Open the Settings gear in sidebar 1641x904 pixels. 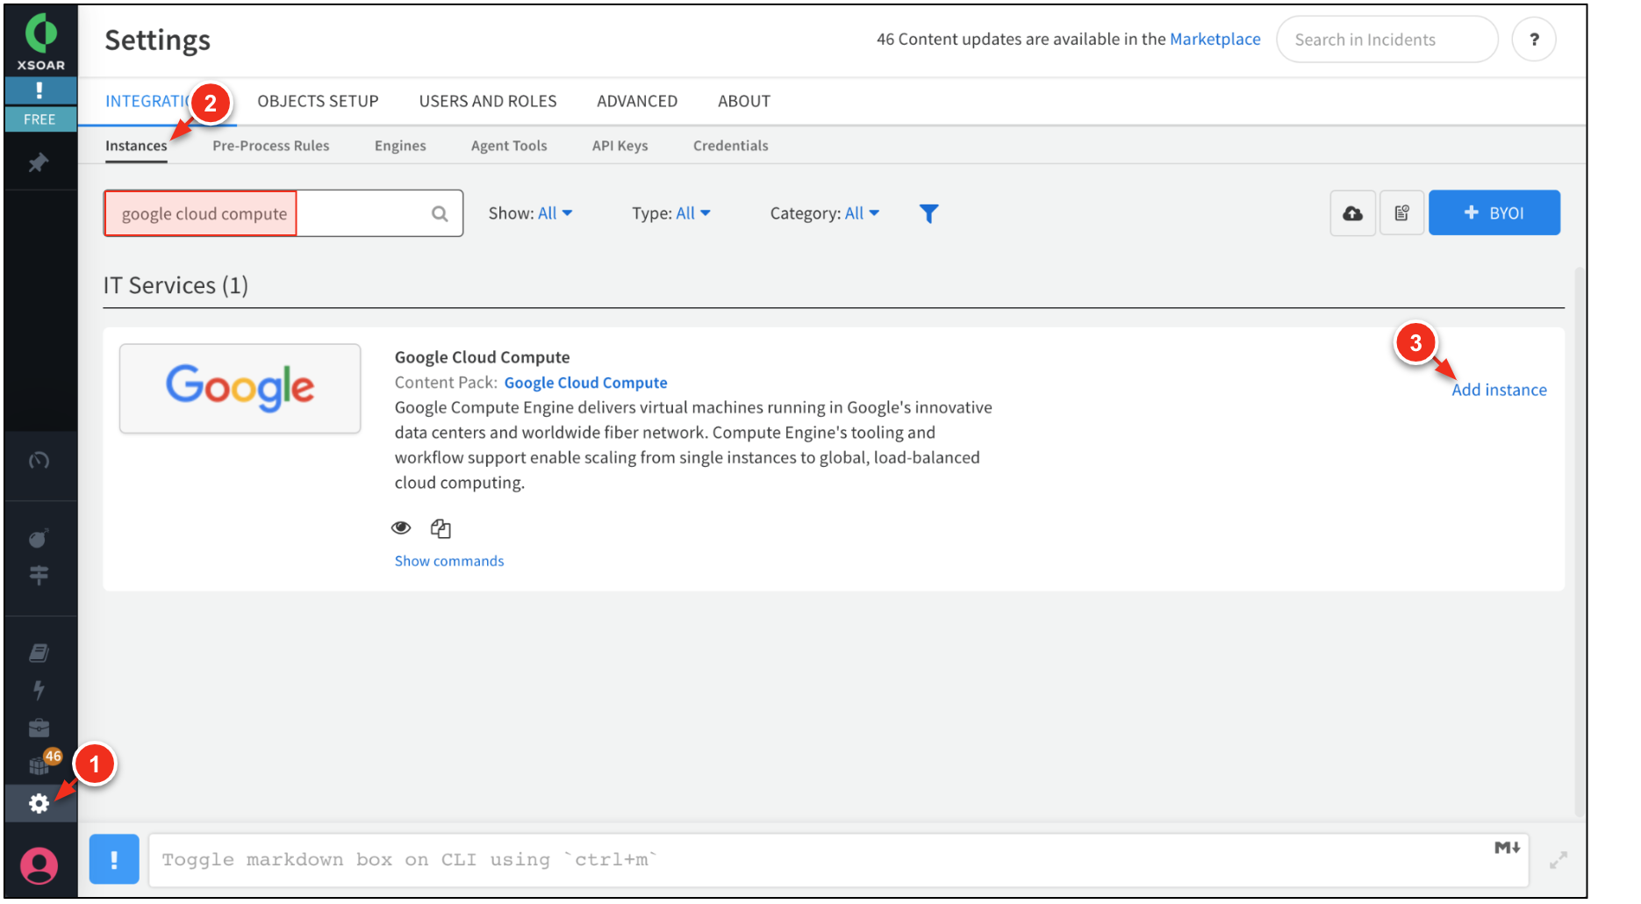[x=39, y=803]
